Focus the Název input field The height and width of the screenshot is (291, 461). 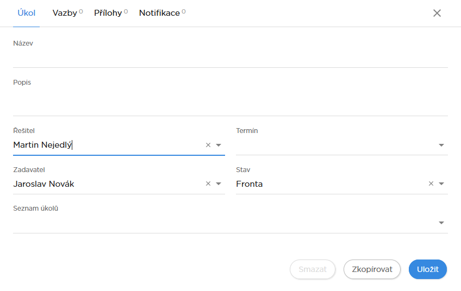(230, 58)
